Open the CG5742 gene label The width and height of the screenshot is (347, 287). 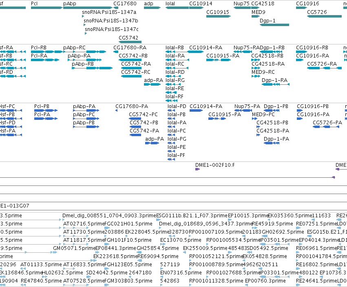[x=128, y=38]
